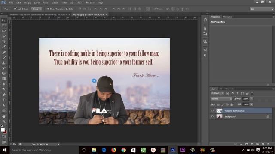Select the Spot Healing Brush tool
This screenshot has width=275, height=154.
[x=4, y=52]
